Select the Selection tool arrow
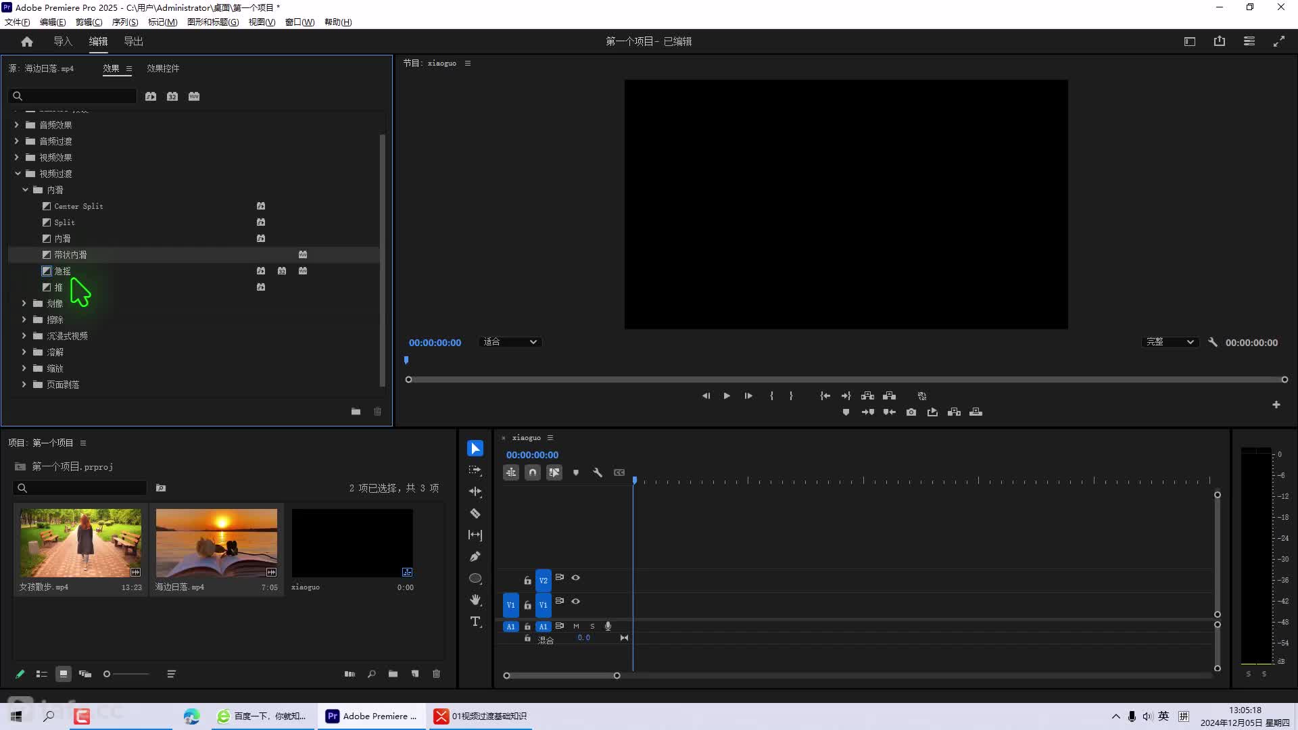The height and width of the screenshot is (730, 1298). coord(475,449)
